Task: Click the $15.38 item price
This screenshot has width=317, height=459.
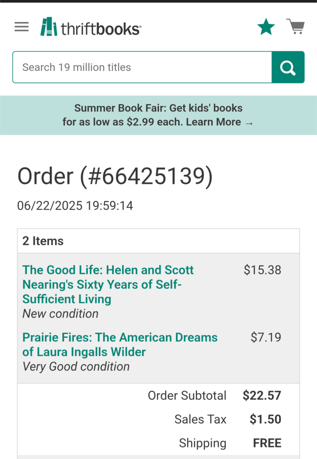Action: point(262,270)
